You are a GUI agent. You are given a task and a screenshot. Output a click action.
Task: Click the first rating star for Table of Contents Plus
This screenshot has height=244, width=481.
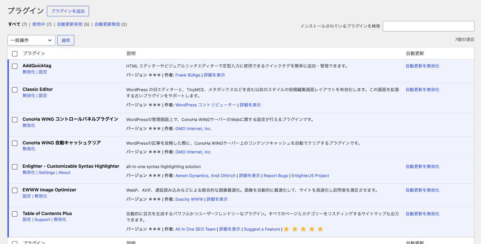[x=286, y=229]
